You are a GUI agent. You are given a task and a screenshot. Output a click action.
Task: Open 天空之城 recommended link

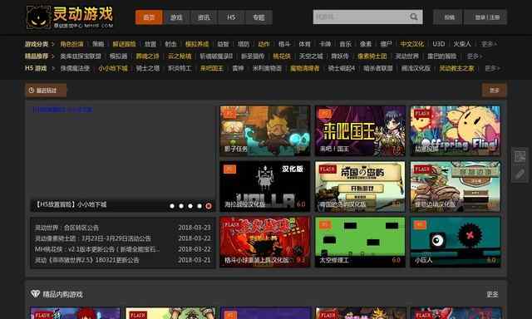coord(311,56)
